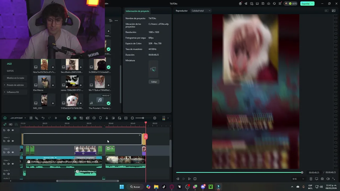Viewport: 340px width, 191px height.
Task: Mute the Audio 1 track speaker
Action: pyautogui.click(x=8, y=174)
